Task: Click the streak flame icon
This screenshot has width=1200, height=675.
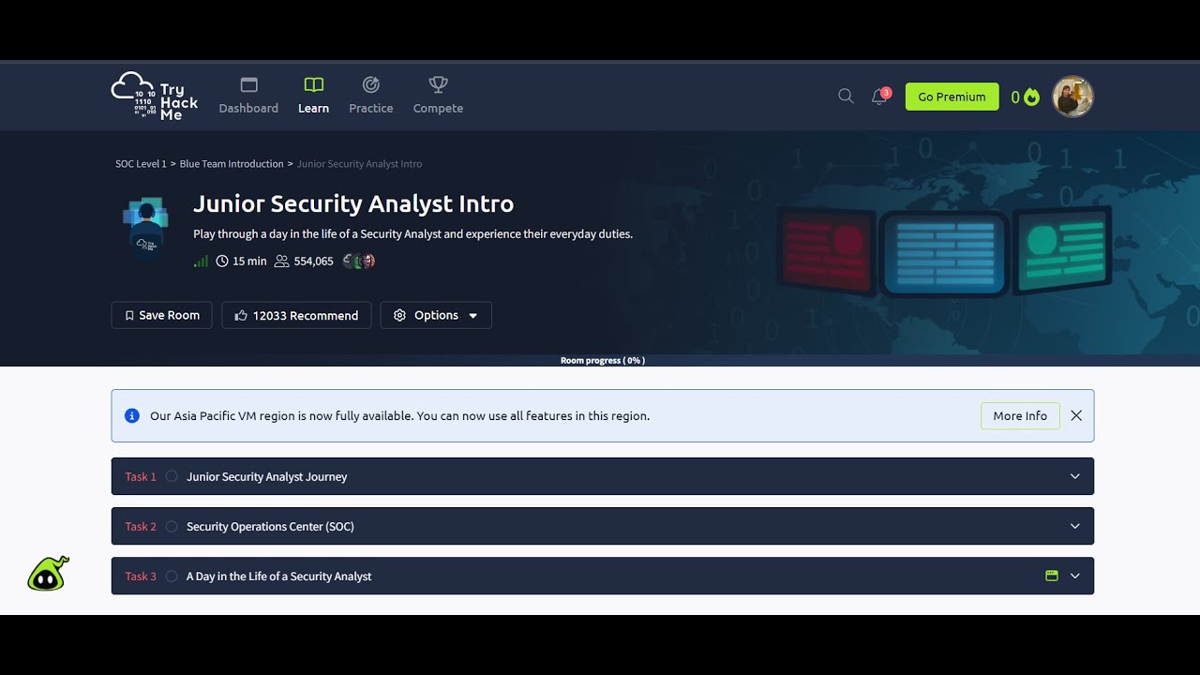Action: click(x=1032, y=97)
